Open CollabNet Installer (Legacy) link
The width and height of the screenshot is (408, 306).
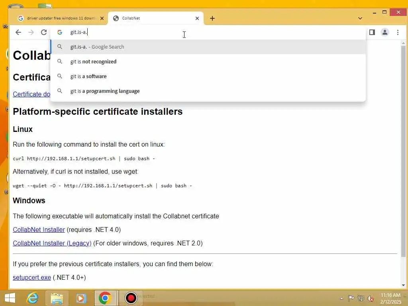click(x=52, y=243)
